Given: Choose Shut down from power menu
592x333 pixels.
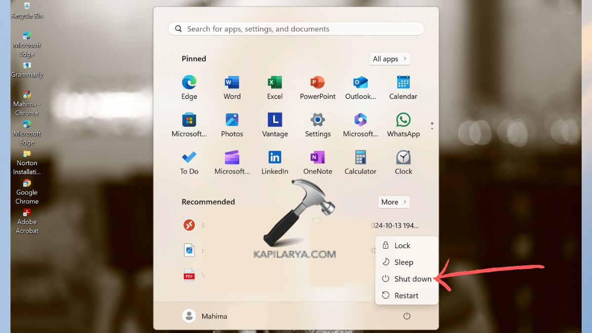Looking at the screenshot, I should click(x=407, y=279).
